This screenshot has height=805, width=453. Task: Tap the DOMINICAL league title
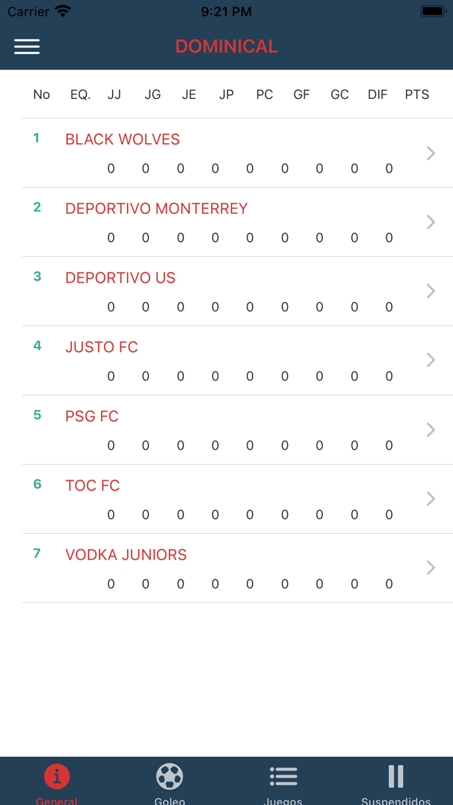point(226,46)
